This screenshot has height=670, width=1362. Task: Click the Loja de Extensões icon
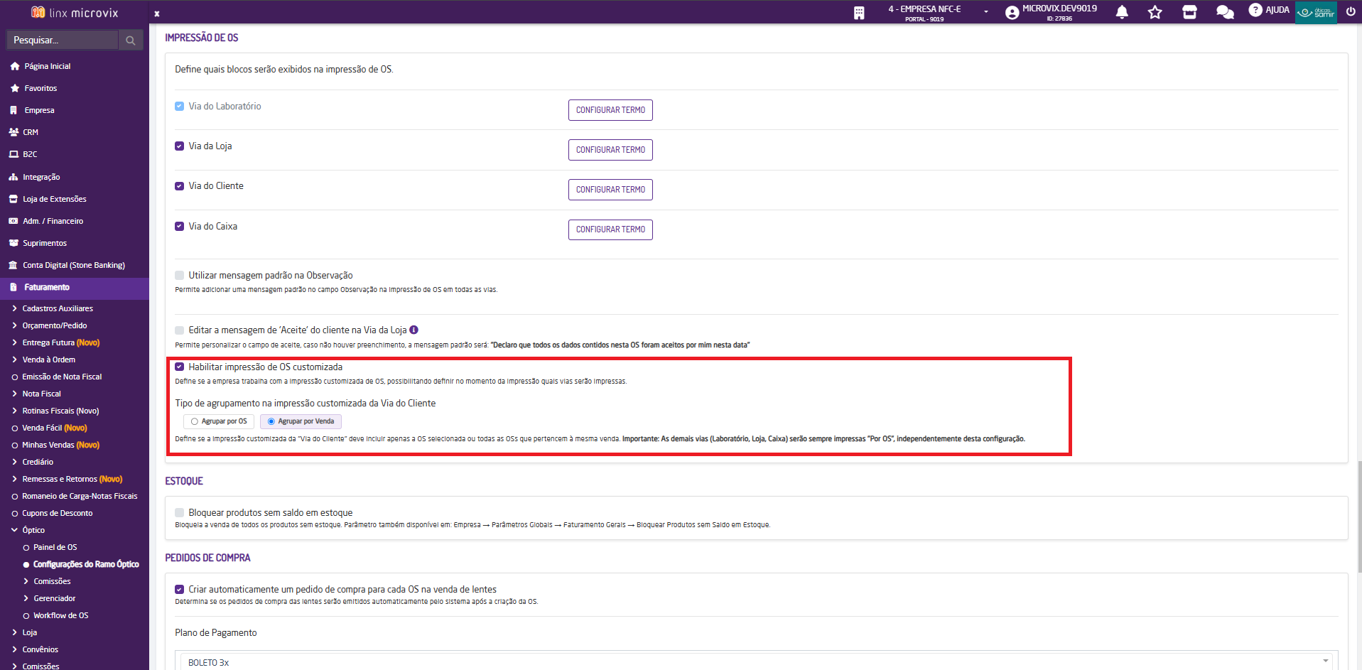pos(13,199)
